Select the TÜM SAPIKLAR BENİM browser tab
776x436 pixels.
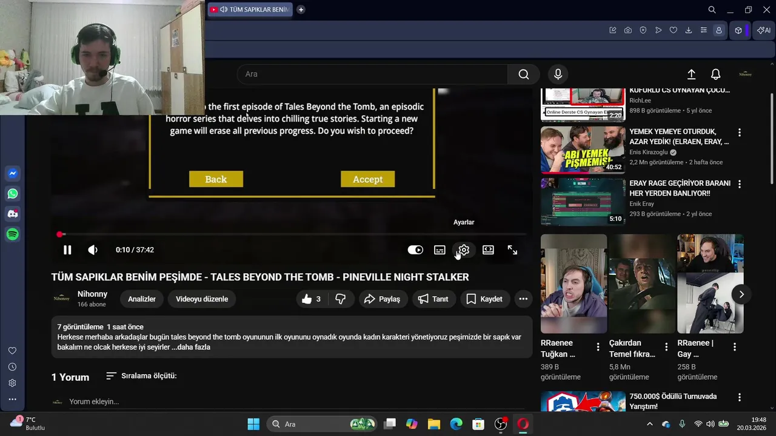[250, 10]
